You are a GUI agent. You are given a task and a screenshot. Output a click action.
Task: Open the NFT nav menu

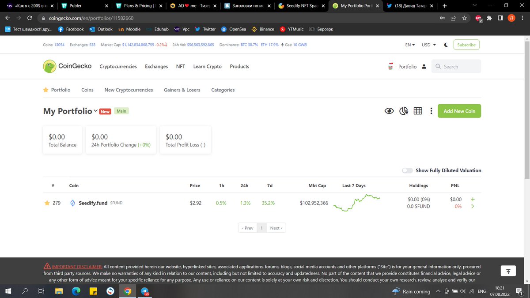point(180,67)
